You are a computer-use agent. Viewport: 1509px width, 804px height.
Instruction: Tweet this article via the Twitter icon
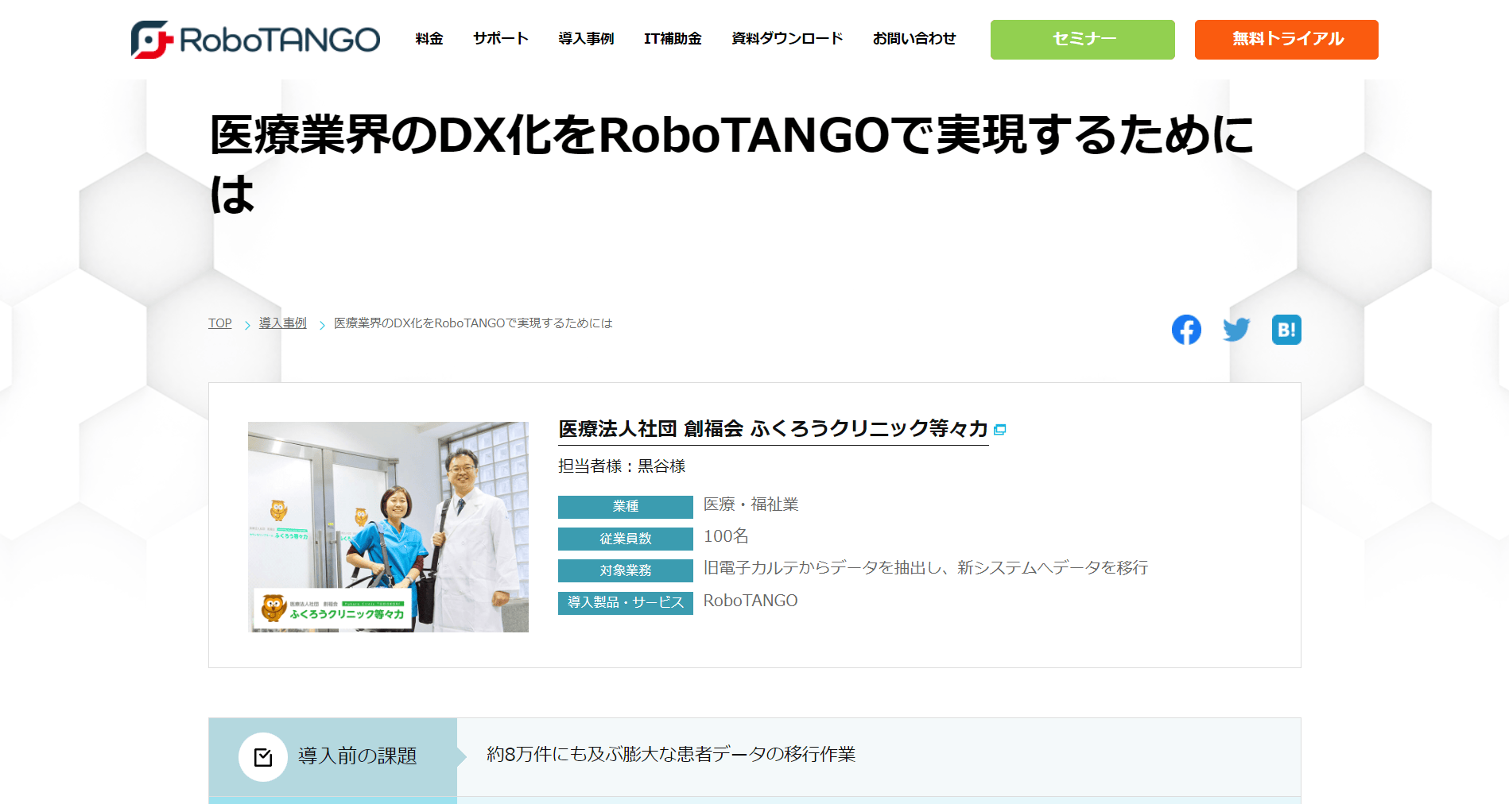1236,330
